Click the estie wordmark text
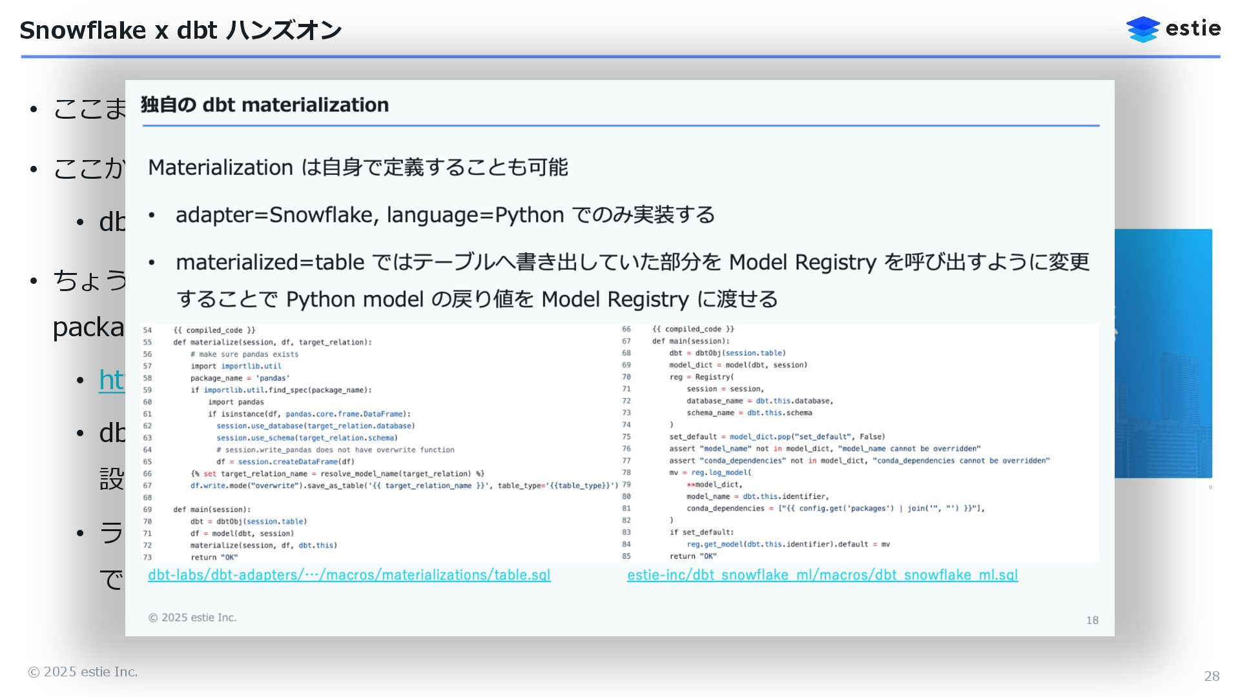The image size is (1240, 697). (x=1193, y=28)
